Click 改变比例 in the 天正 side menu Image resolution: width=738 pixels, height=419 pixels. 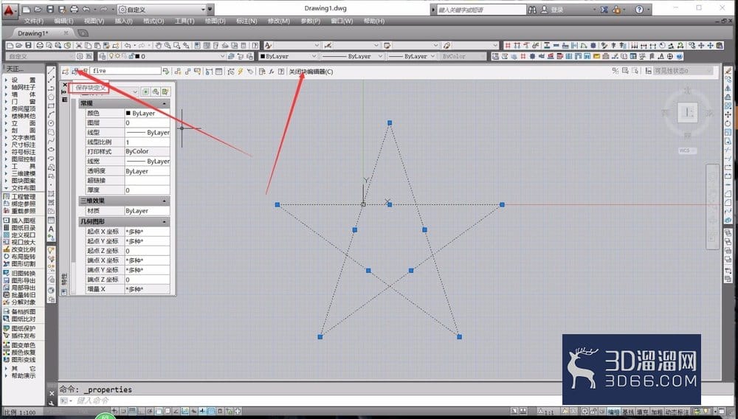point(23,249)
